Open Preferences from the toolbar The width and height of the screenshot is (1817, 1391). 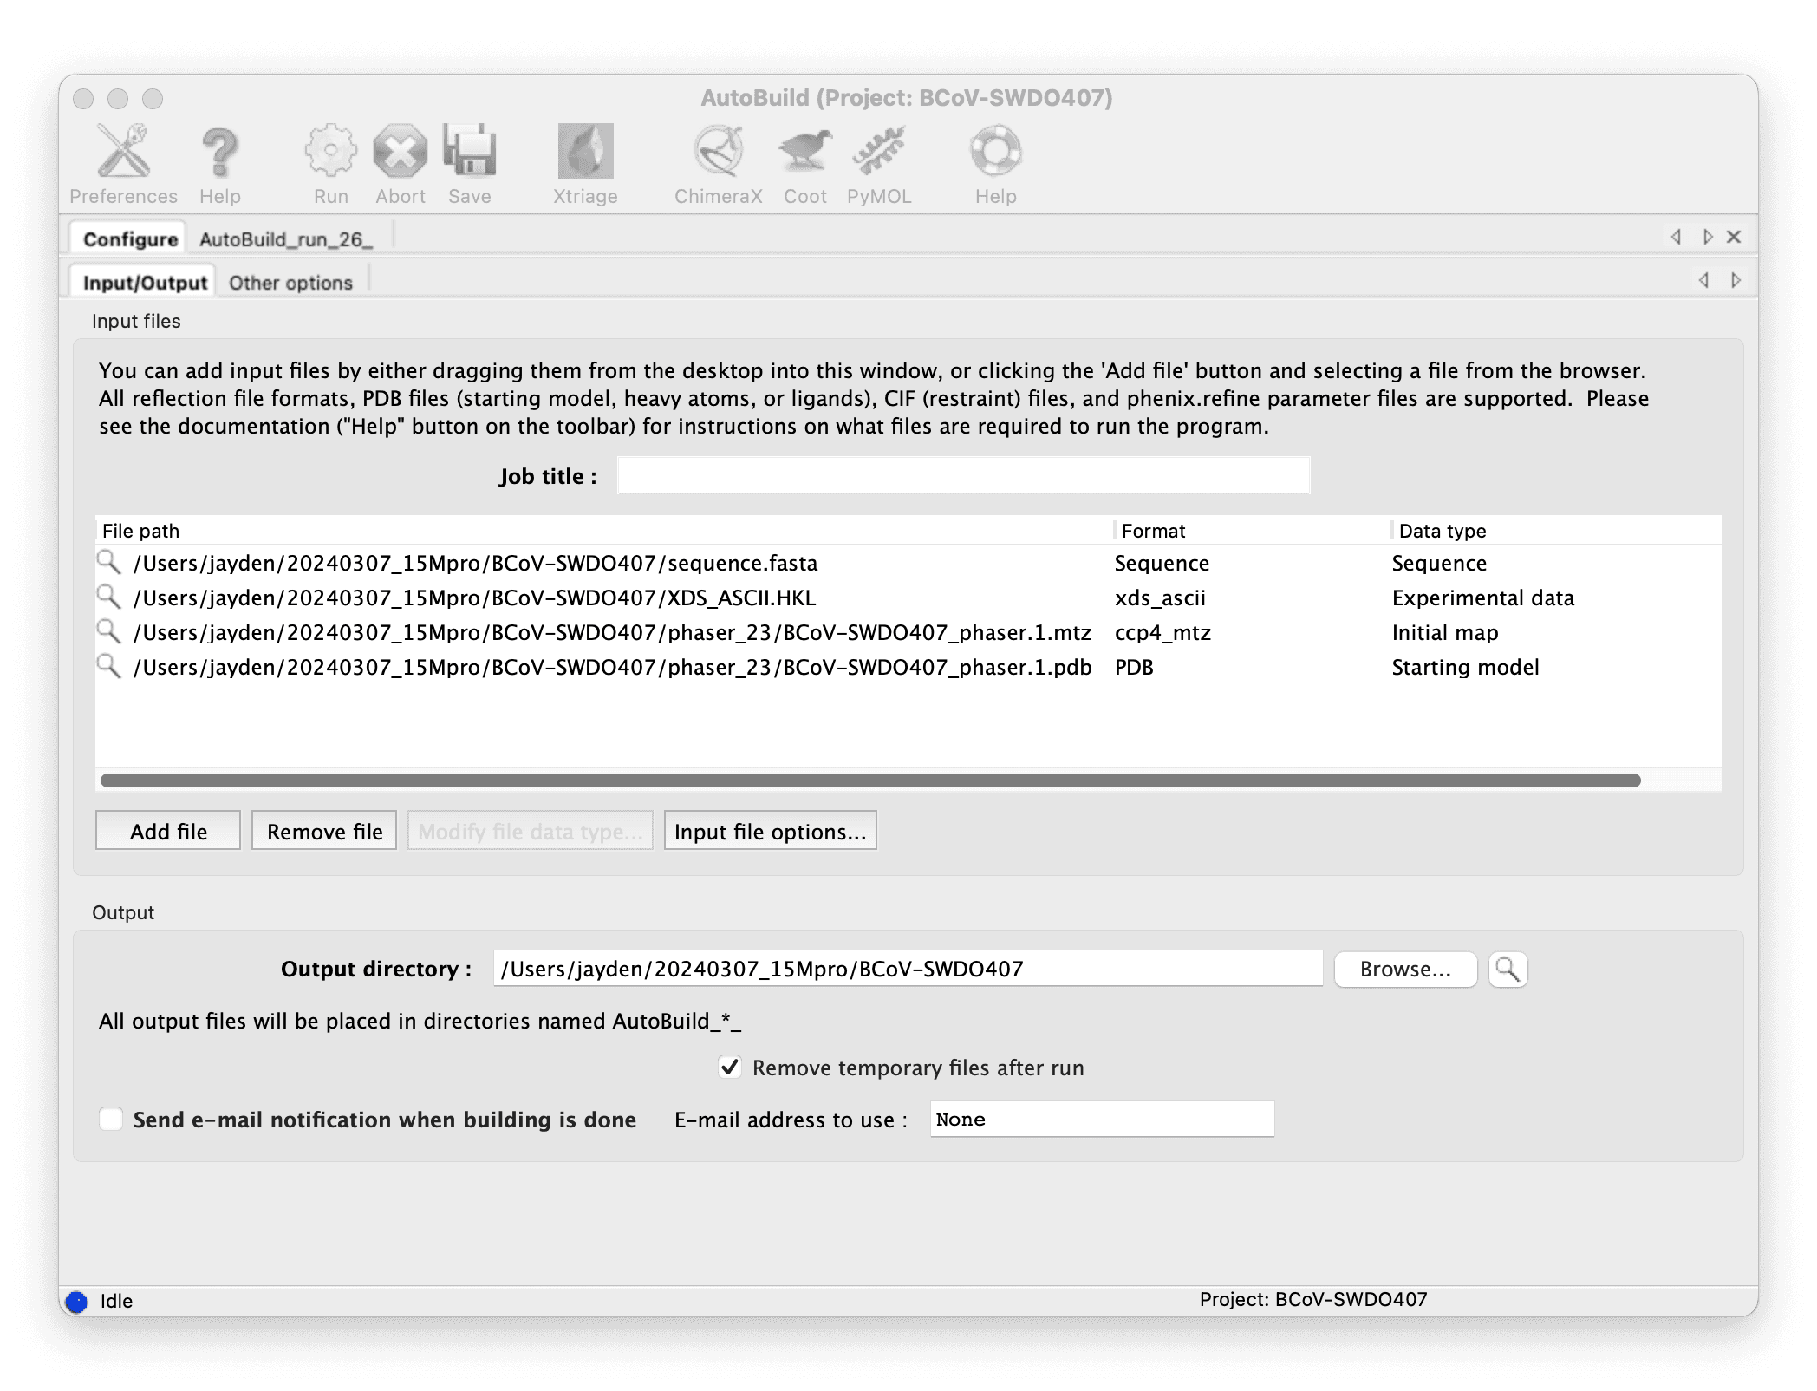click(x=123, y=163)
